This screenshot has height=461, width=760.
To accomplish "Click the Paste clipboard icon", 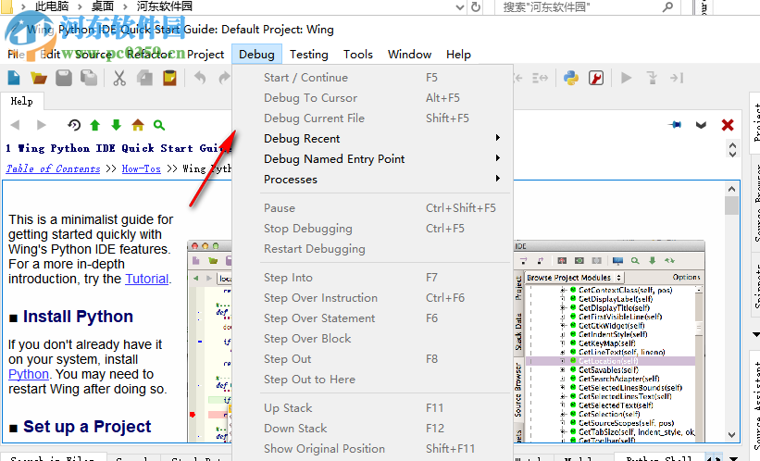I will (x=169, y=78).
